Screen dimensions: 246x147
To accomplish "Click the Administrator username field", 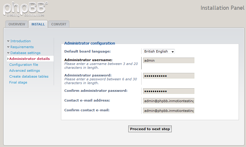I will tap(168, 61).
